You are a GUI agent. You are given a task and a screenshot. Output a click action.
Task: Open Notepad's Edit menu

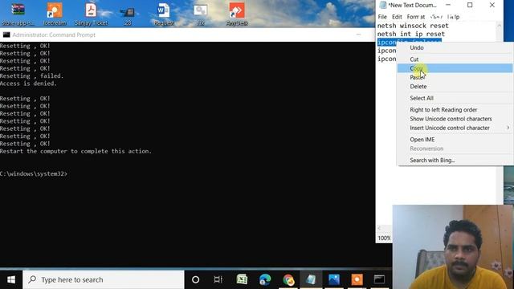pos(397,17)
